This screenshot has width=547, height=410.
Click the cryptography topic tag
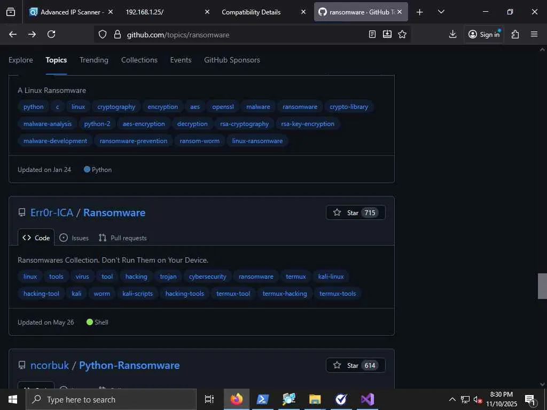pyautogui.click(x=116, y=107)
